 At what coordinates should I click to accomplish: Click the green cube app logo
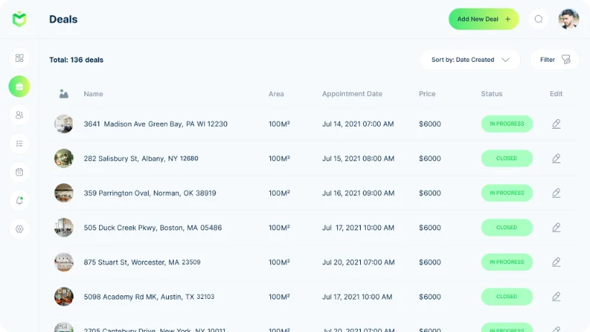19,19
